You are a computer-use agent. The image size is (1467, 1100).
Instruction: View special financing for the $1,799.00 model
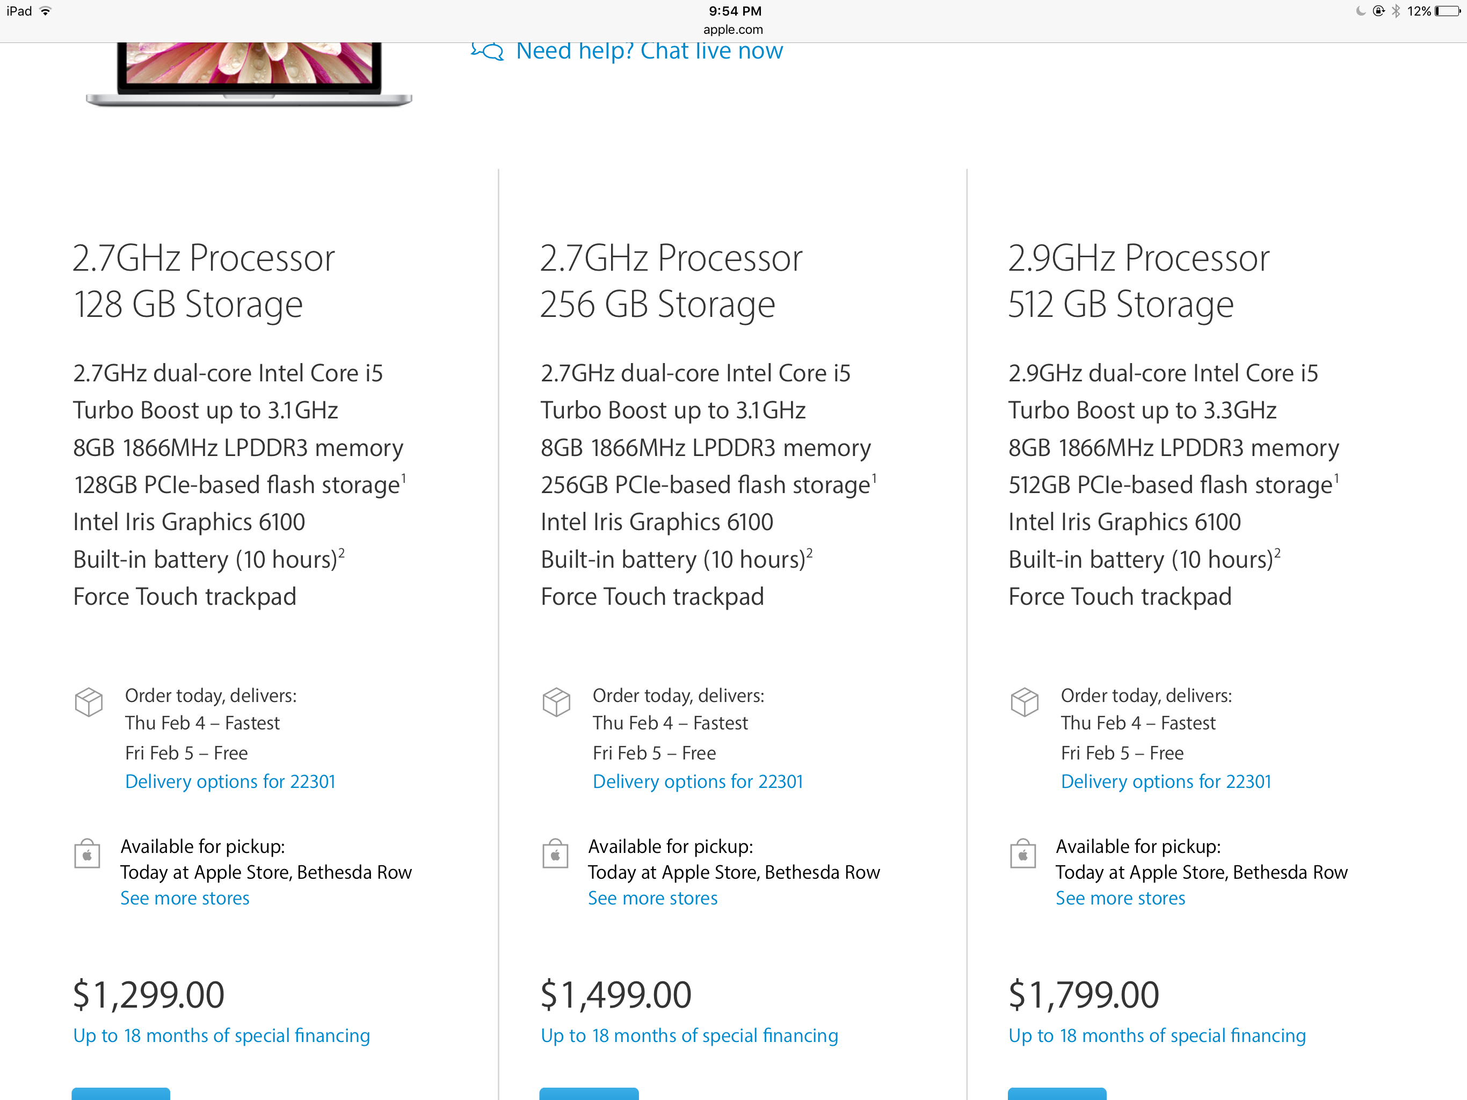(x=1157, y=1036)
